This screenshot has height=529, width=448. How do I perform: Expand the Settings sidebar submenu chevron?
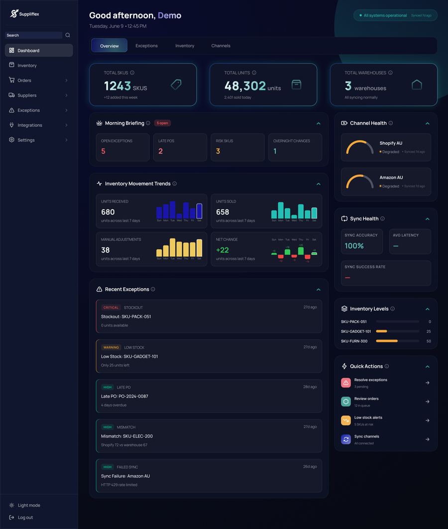(67, 140)
